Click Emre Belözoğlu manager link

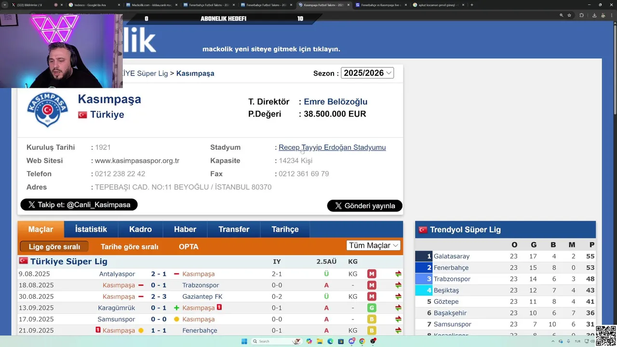point(335,102)
